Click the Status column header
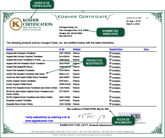 [77, 49]
